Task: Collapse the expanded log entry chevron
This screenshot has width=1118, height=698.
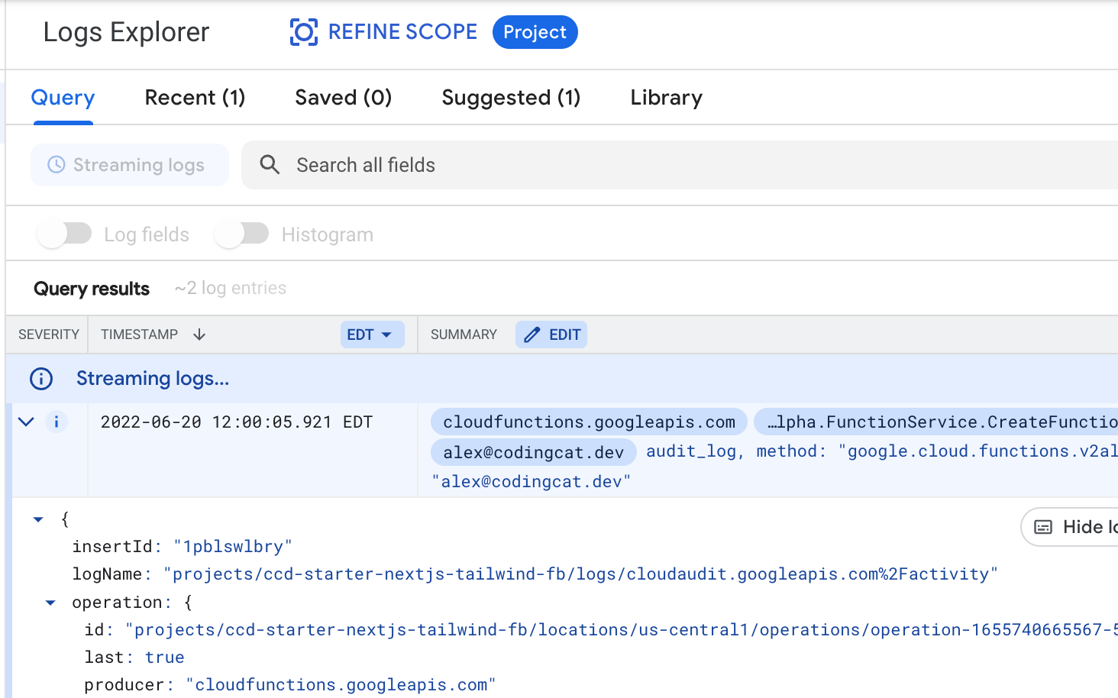Action: tap(26, 422)
